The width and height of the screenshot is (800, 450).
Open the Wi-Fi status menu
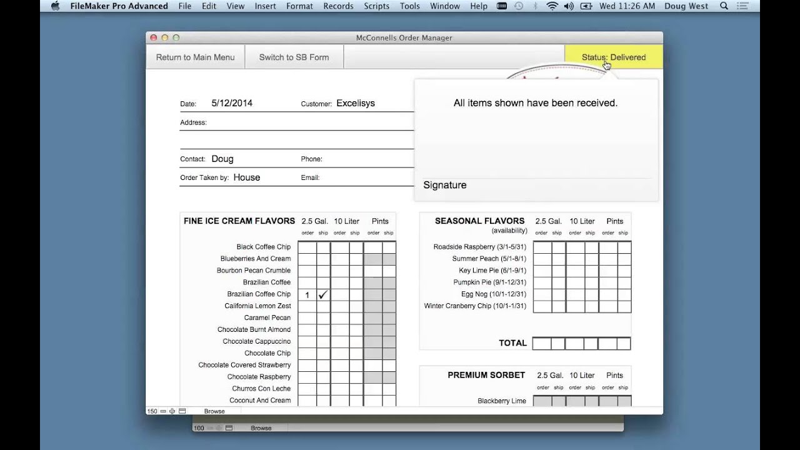552,6
